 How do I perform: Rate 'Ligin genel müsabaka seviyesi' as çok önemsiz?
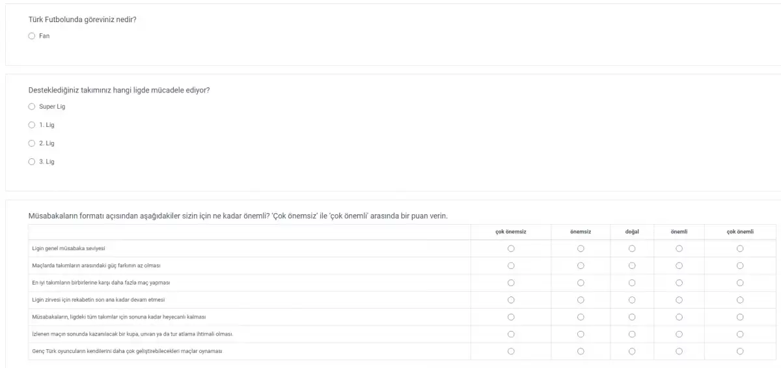point(511,248)
